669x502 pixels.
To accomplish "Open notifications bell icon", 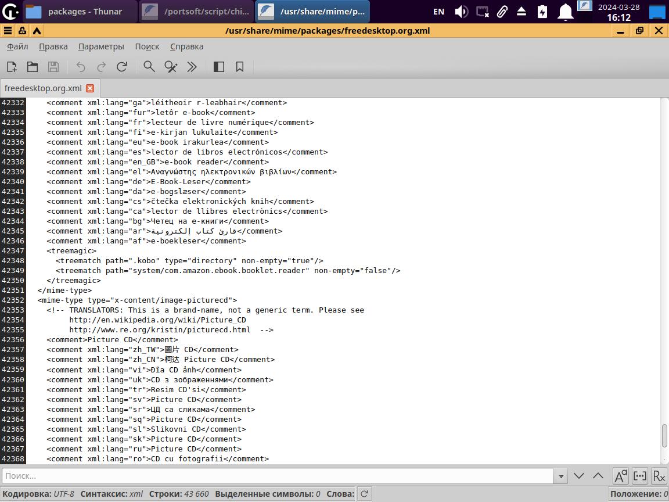I will [x=565, y=12].
